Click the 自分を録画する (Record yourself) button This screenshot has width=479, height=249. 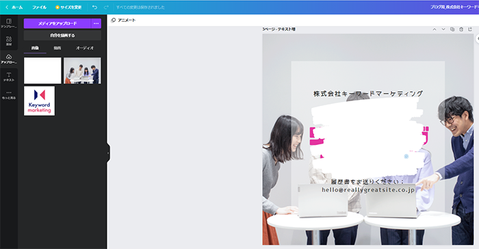[x=62, y=35]
